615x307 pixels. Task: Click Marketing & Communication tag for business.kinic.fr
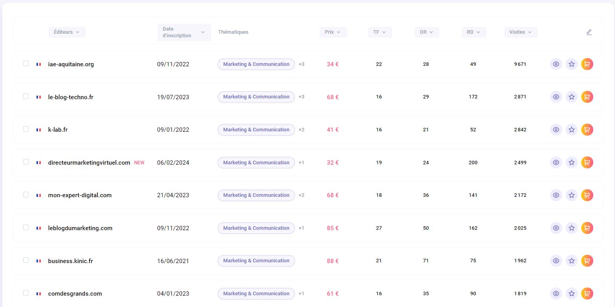(256, 261)
